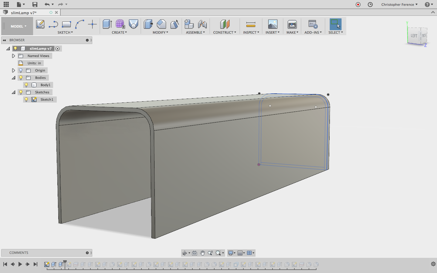Click the LEFT face of the ViewCube

coord(414,36)
